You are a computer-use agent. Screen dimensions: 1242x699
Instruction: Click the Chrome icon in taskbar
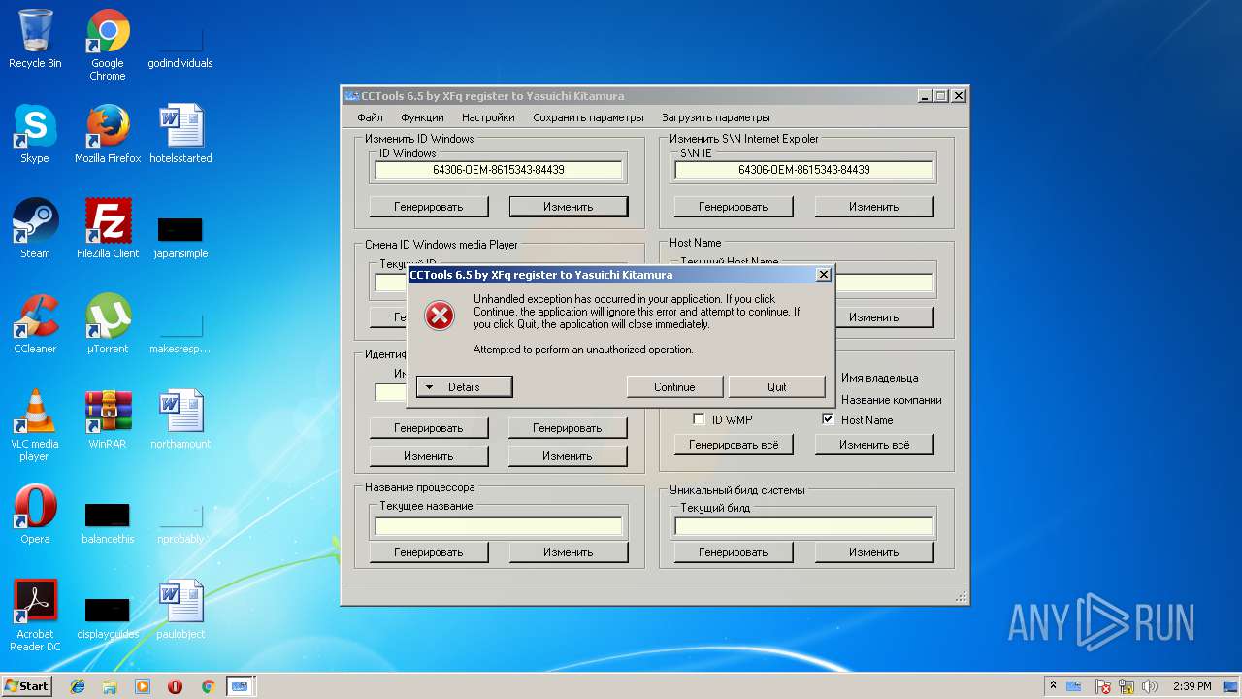pyautogui.click(x=208, y=686)
